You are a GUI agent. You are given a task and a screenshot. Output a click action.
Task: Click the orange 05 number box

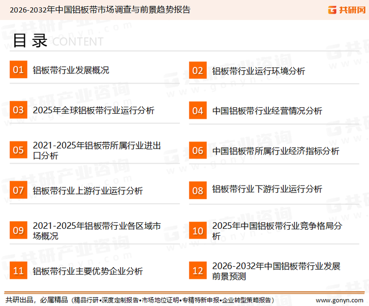(x=18, y=150)
